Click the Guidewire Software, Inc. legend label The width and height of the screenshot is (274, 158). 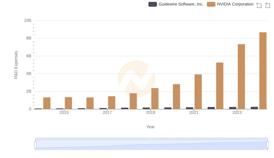coord(181,4)
